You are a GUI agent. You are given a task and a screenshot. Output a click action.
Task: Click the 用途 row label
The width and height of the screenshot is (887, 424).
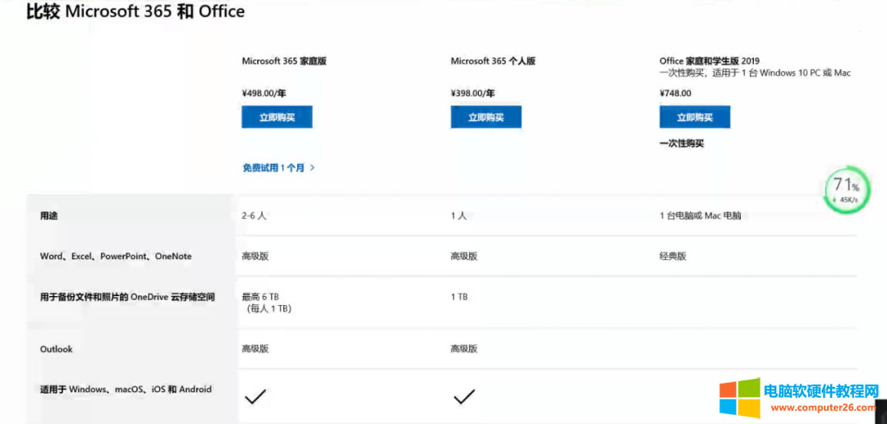click(x=49, y=216)
